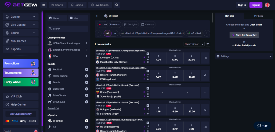
Task: Expand the Football sport plus icon
Action: (x=86, y=69)
